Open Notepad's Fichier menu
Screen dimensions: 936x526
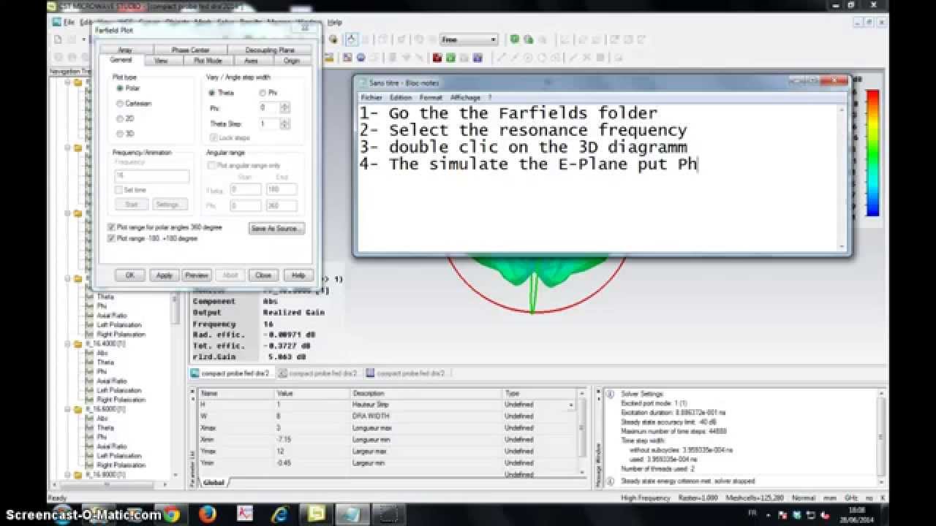(x=371, y=97)
